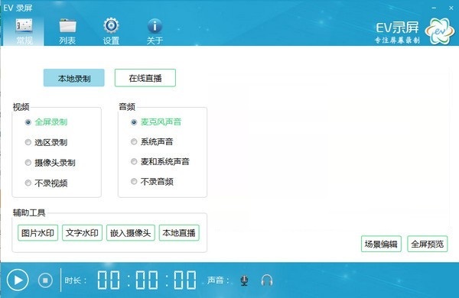The height and width of the screenshot is (298, 459).
Task: Stop recording with the stop button
Action: (45, 280)
